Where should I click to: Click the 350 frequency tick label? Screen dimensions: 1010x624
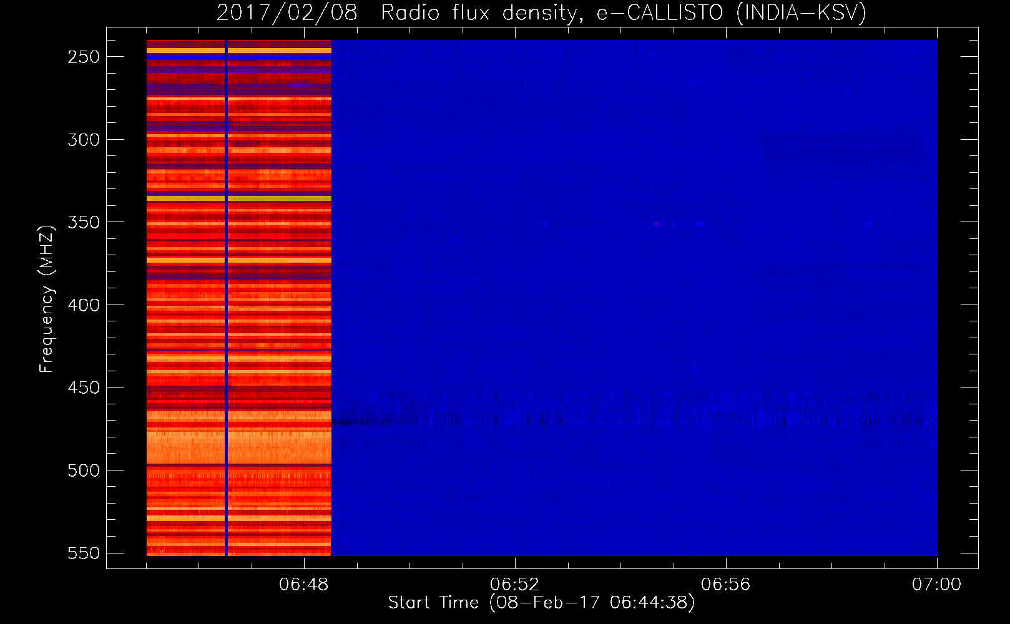click(84, 222)
